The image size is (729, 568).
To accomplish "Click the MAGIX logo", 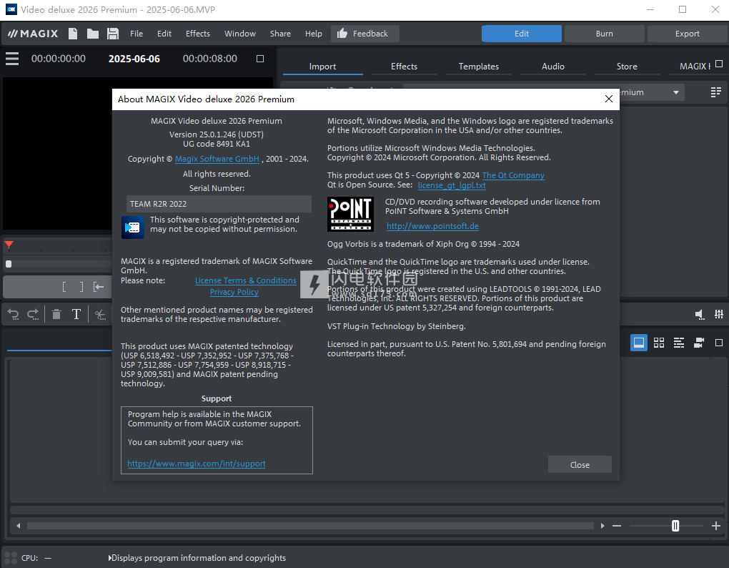I will coord(33,34).
